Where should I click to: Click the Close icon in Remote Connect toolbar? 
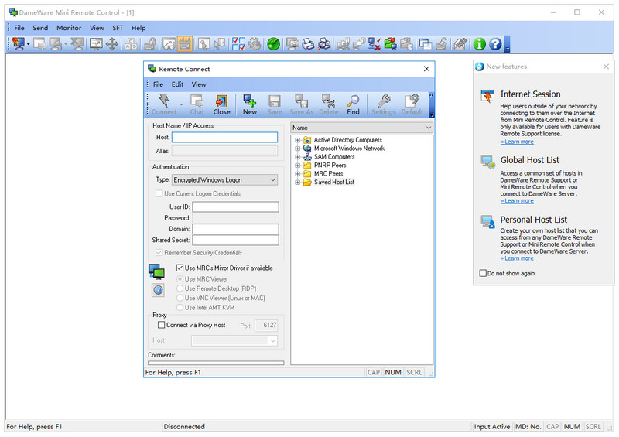pos(222,104)
